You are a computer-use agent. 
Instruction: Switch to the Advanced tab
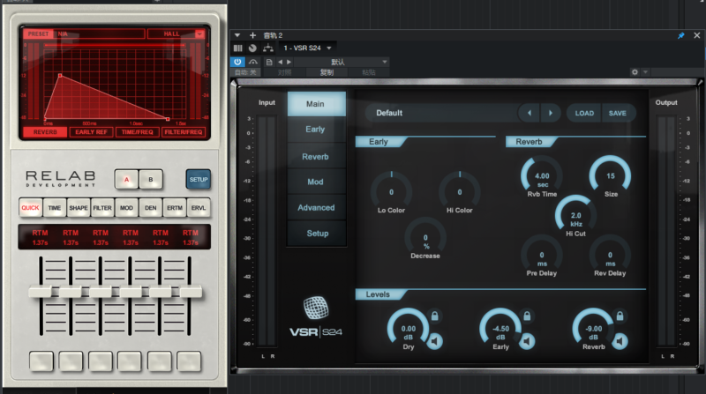coord(316,207)
